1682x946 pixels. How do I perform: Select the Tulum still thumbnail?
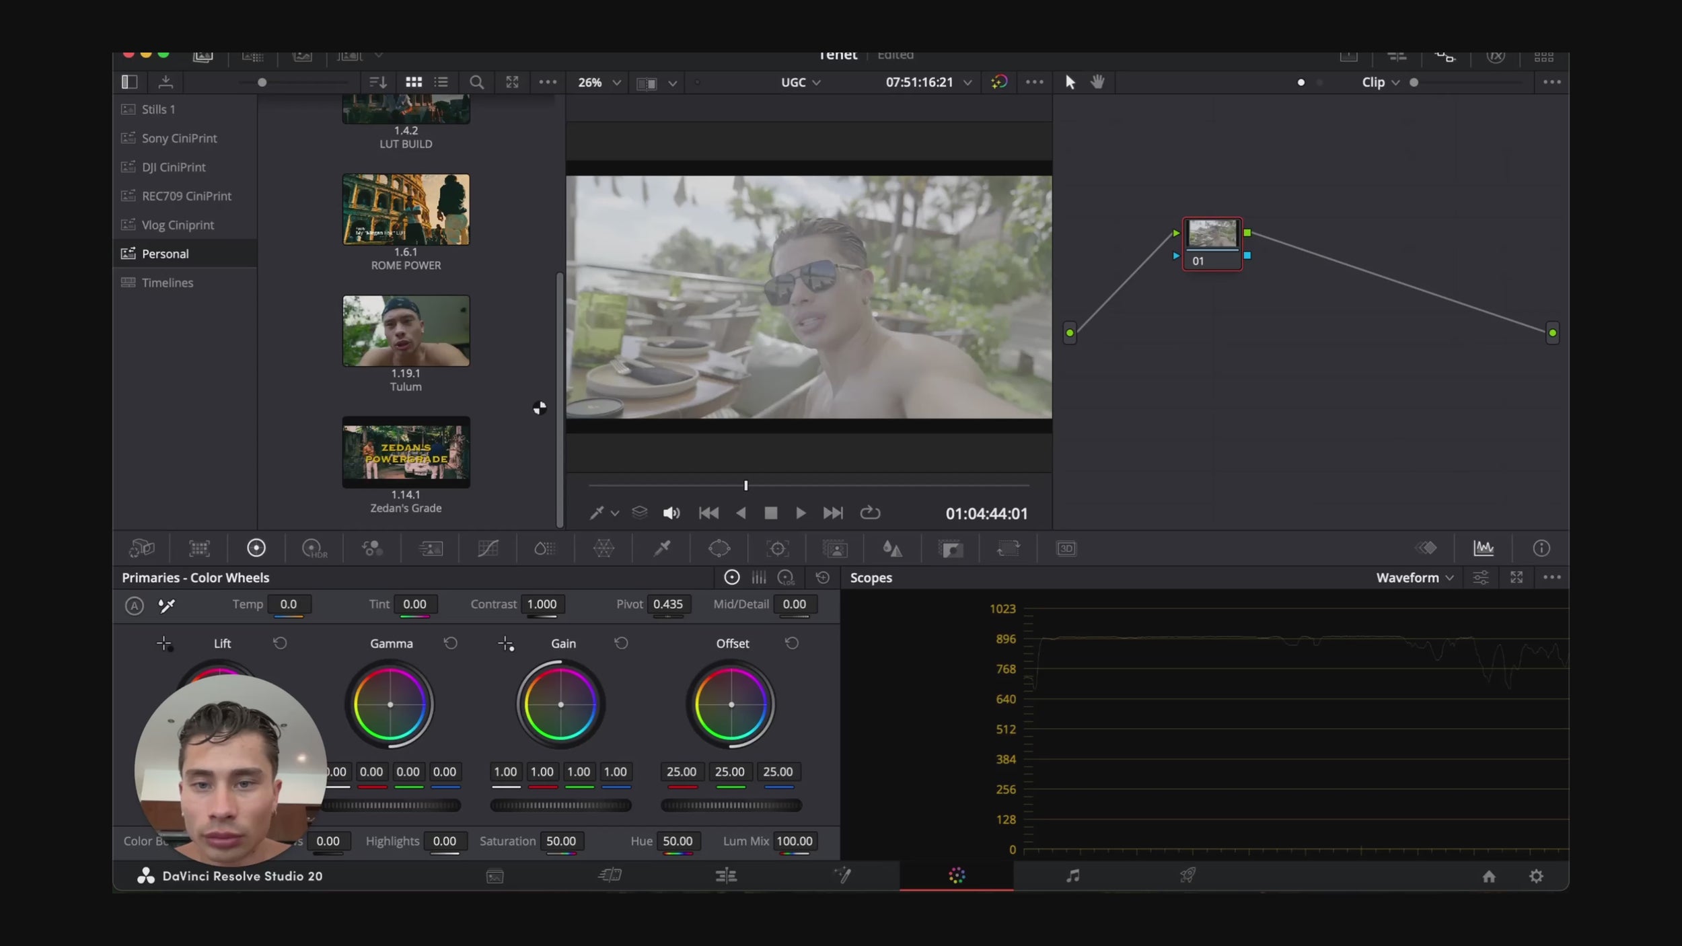(406, 331)
